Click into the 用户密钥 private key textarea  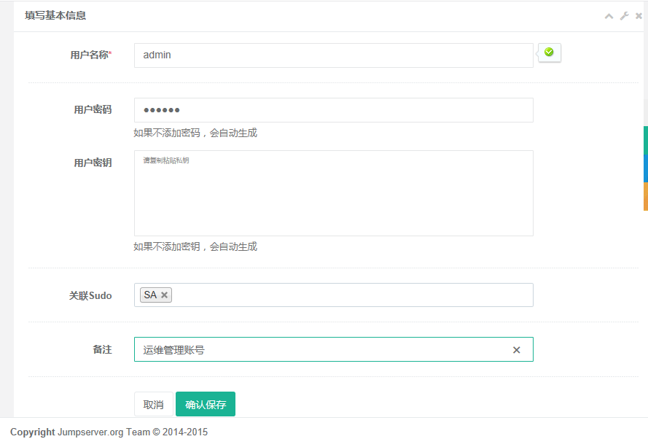[334, 193]
